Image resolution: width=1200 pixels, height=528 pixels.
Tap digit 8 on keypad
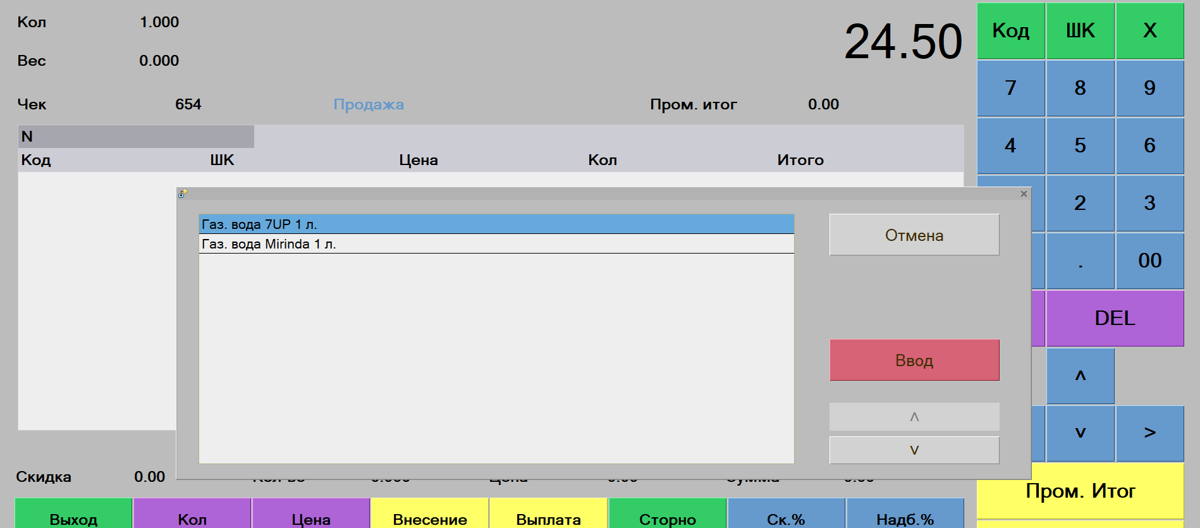click(x=1080, y=89)
